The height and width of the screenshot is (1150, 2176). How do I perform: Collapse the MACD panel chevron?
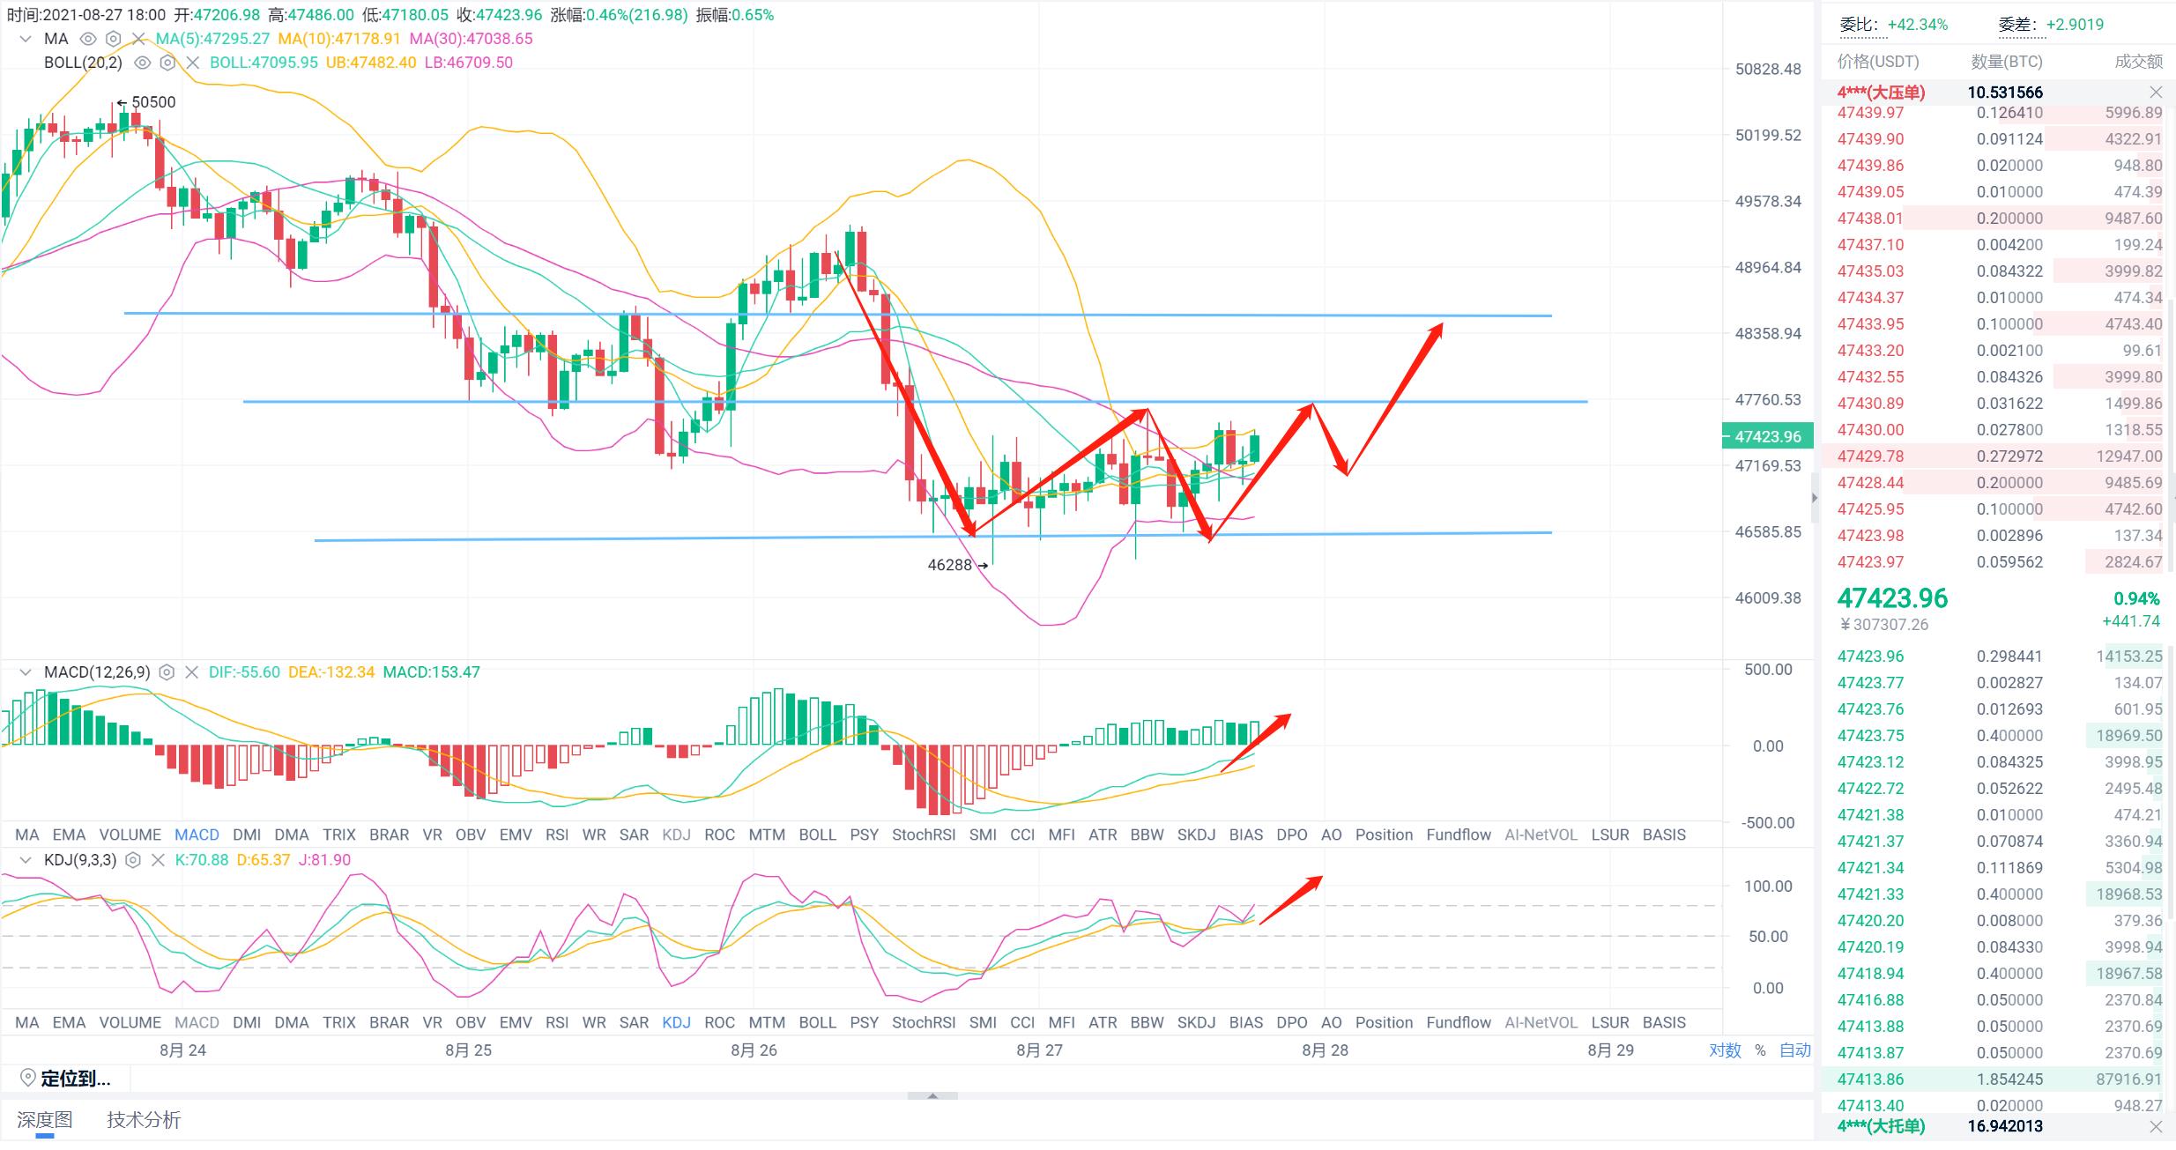(26, 672)
